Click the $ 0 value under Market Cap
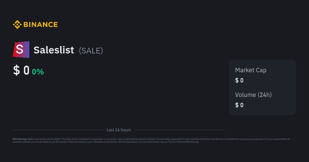Image resolution: width=309 pixels, height=162 pixels. pos(239,80)
